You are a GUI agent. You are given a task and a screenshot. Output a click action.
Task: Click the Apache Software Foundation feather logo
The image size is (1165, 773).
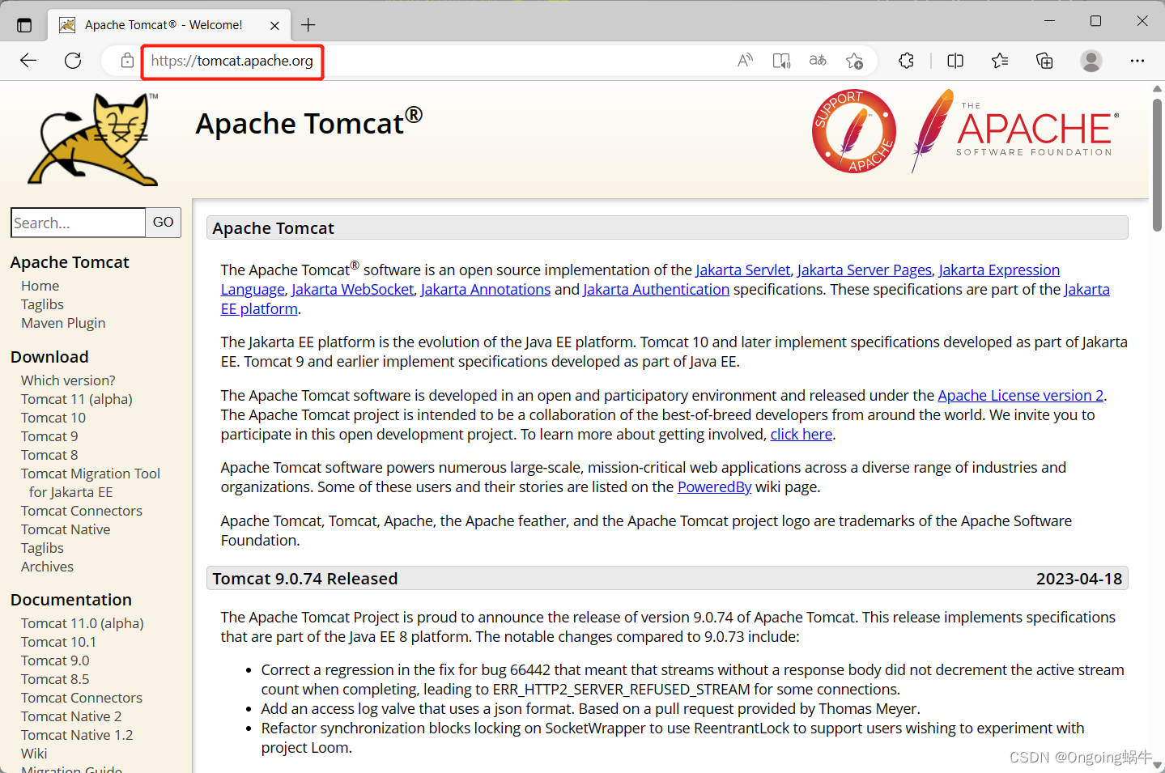[x=1014, y=130]
